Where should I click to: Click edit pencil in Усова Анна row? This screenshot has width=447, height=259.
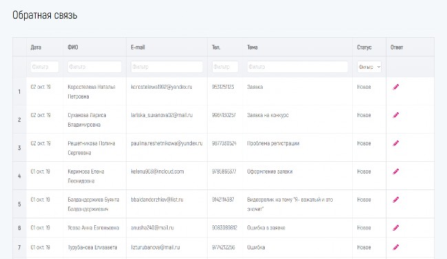[x=395, y=227]
